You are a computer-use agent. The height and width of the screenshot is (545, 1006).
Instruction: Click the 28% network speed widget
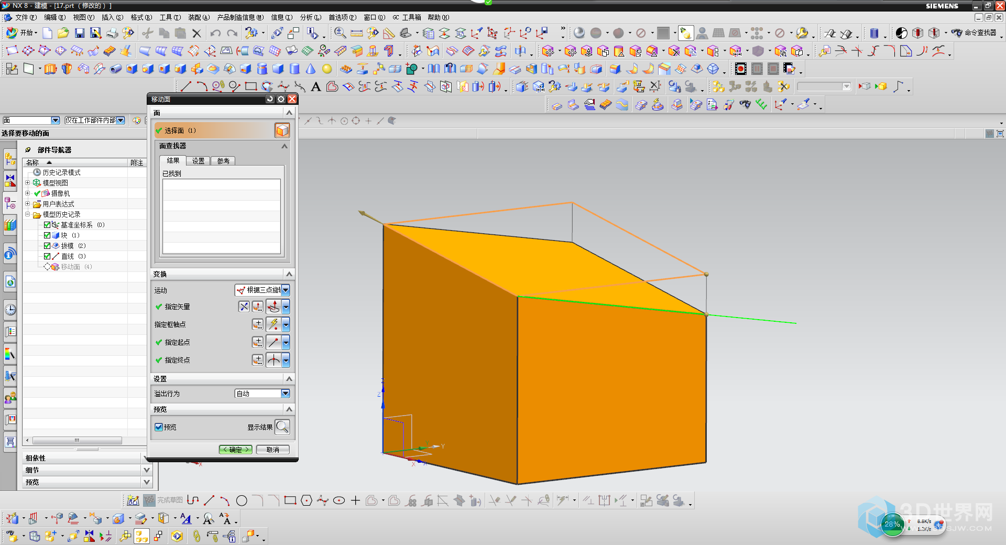914,525
